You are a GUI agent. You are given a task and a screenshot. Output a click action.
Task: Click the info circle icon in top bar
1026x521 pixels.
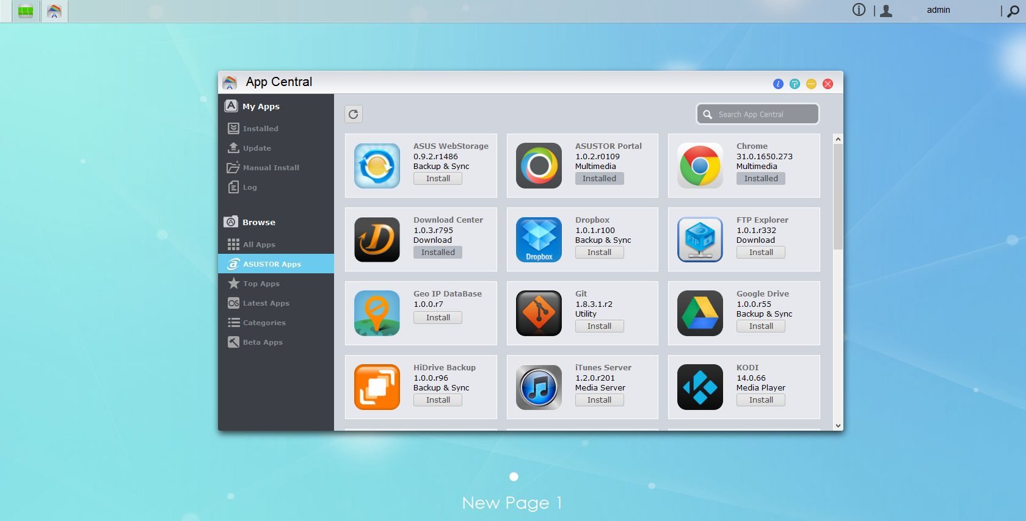859,10
